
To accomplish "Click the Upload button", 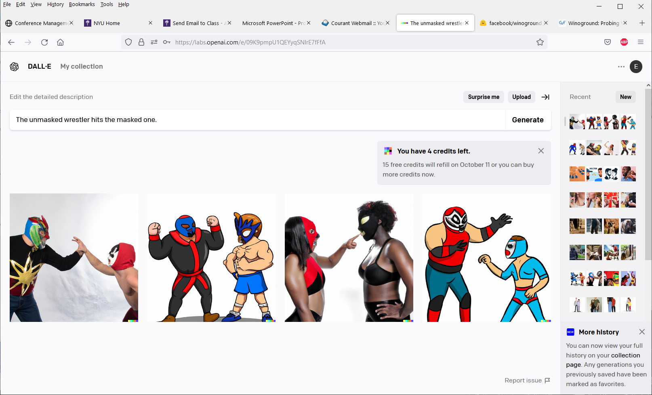I will tap(521, 97).
